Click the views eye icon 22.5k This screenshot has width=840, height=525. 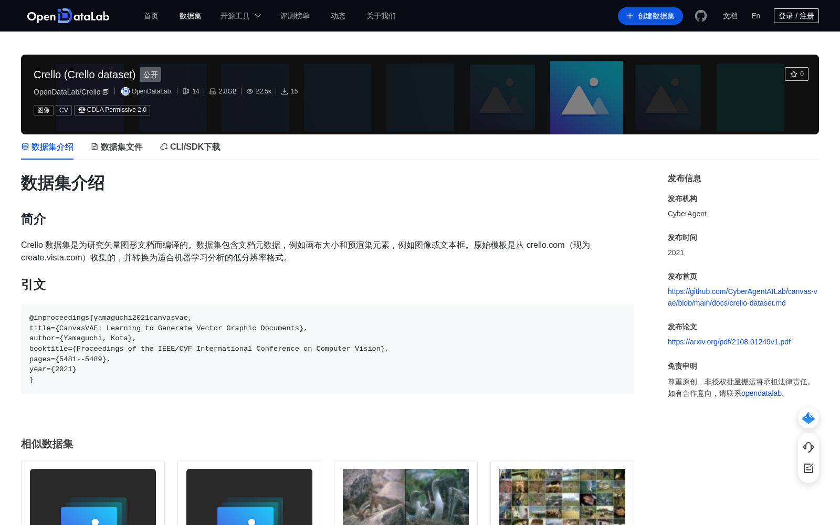pyautogui.click(x=250, y=91)
